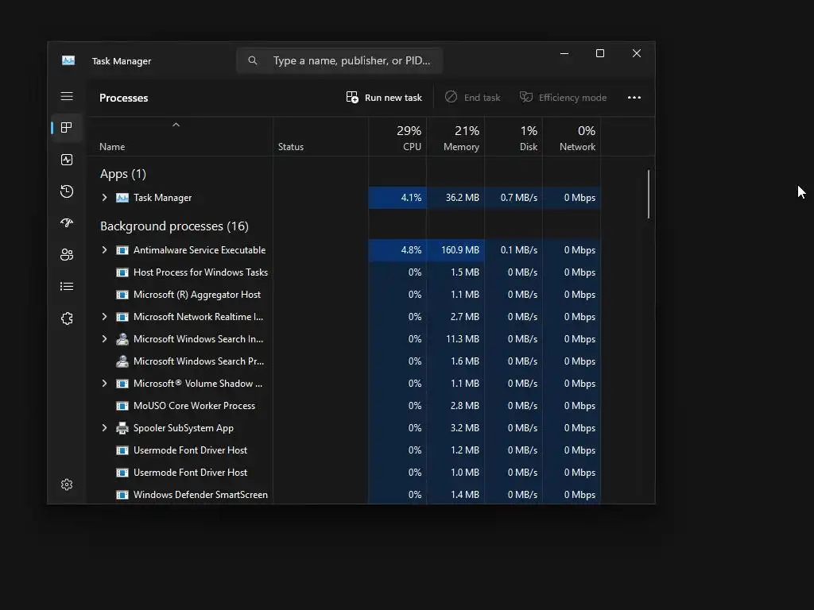This screenshot has width=814, height=610.
Task: Click the 4.1% CPU cell
Action: pyautogui.click(x=397, y=198)
